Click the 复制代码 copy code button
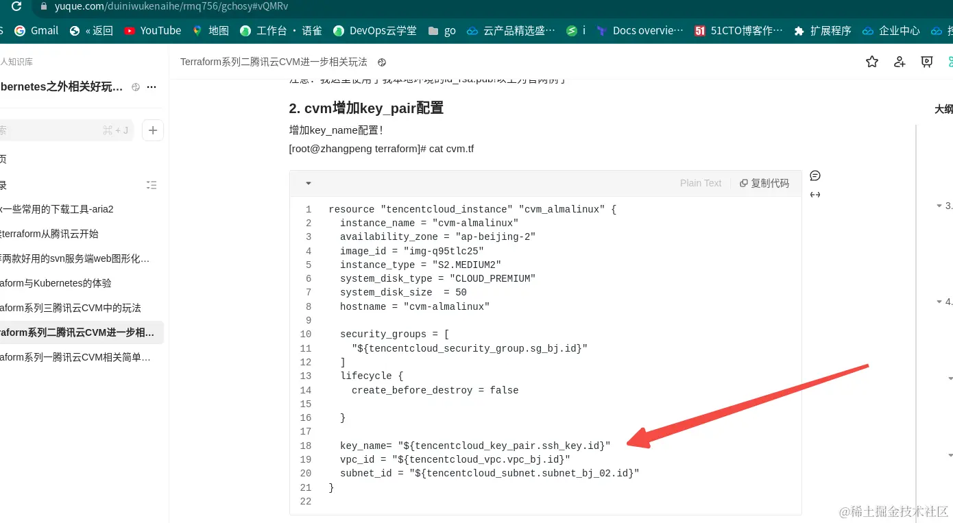Screen dimensions: 953x523 (764, 183)
